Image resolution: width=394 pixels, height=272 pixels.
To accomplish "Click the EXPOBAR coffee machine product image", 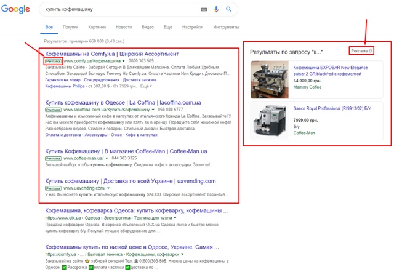I will tap(270, 79).
